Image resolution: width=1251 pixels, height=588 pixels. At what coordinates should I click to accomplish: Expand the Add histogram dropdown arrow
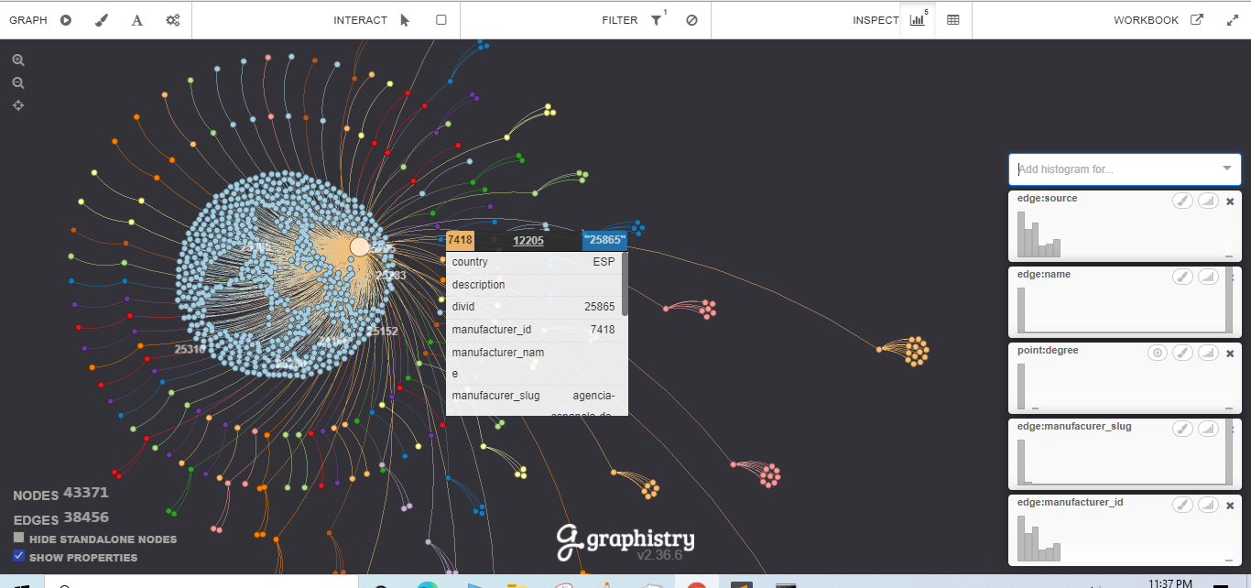[x=1227, y=169]
